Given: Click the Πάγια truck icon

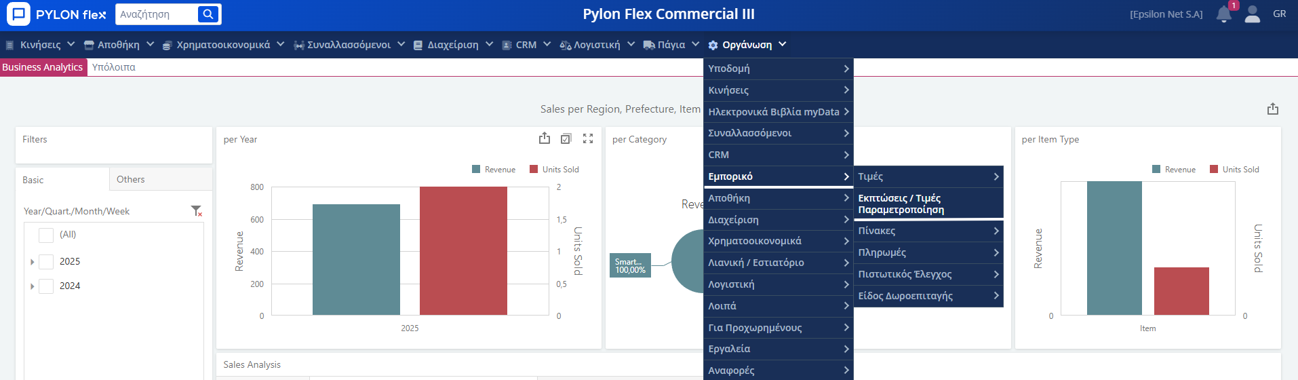Looking at the screenshot, I should [649, 45].
